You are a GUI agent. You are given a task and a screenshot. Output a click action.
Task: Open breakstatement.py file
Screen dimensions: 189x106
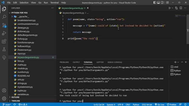[26, 20]
